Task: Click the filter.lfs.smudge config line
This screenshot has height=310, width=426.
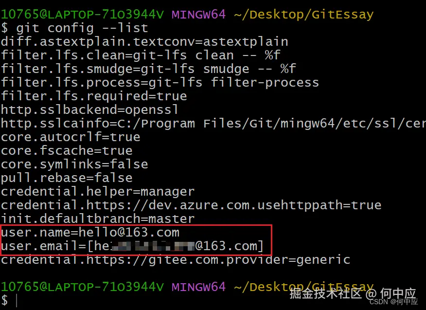Action: pos(148,69)
